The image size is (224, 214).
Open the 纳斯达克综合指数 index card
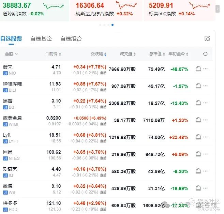tap(106, 10)
